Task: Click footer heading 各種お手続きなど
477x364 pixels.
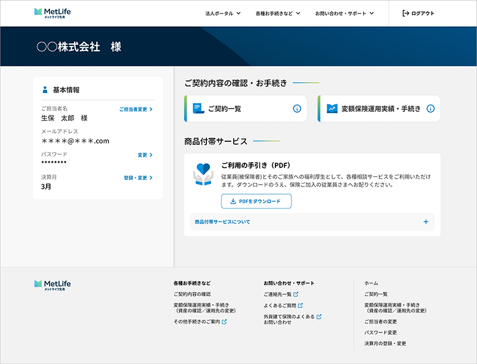Action: [x=192, y=283]
